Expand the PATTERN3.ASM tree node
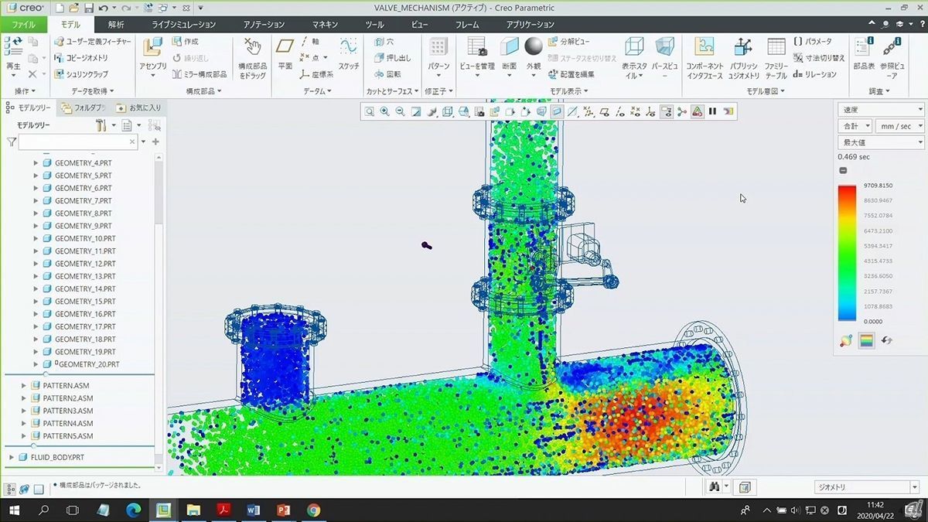Image resolution: width=928 pixels, height=522 pixels. [24, 411]
